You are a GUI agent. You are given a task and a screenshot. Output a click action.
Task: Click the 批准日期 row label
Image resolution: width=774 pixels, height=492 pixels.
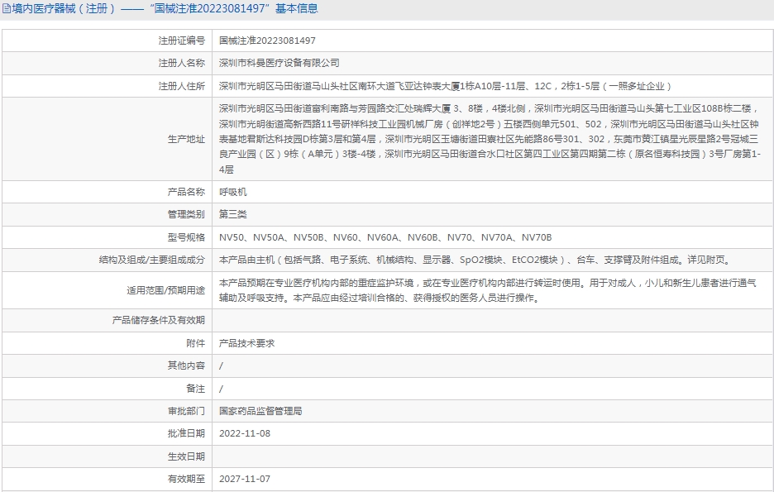186,433
